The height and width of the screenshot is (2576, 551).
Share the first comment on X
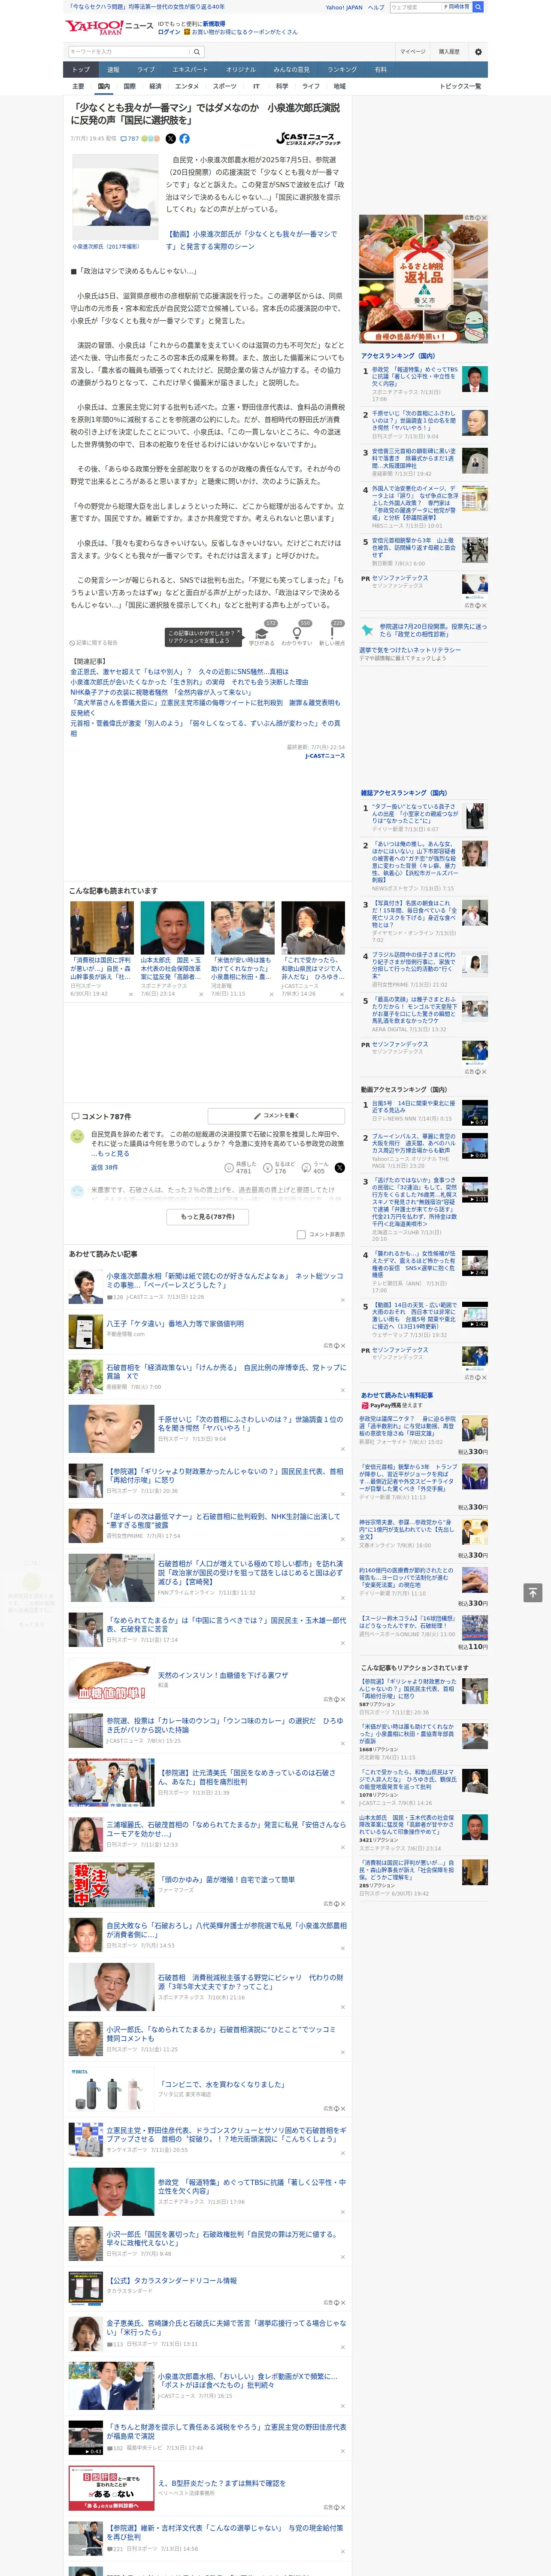click(x=340, y=1168)
